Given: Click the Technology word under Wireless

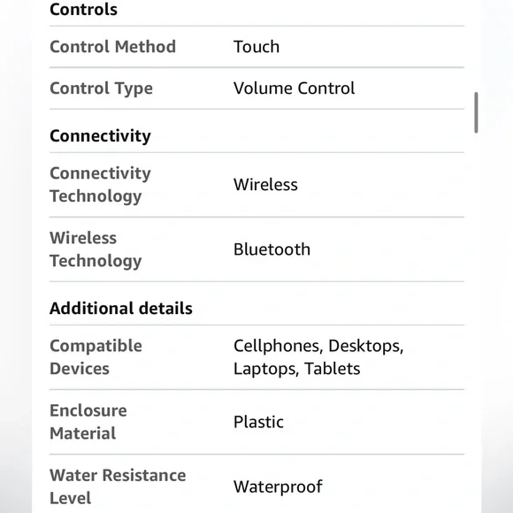Looking at the screenshot, I should 96,261.
